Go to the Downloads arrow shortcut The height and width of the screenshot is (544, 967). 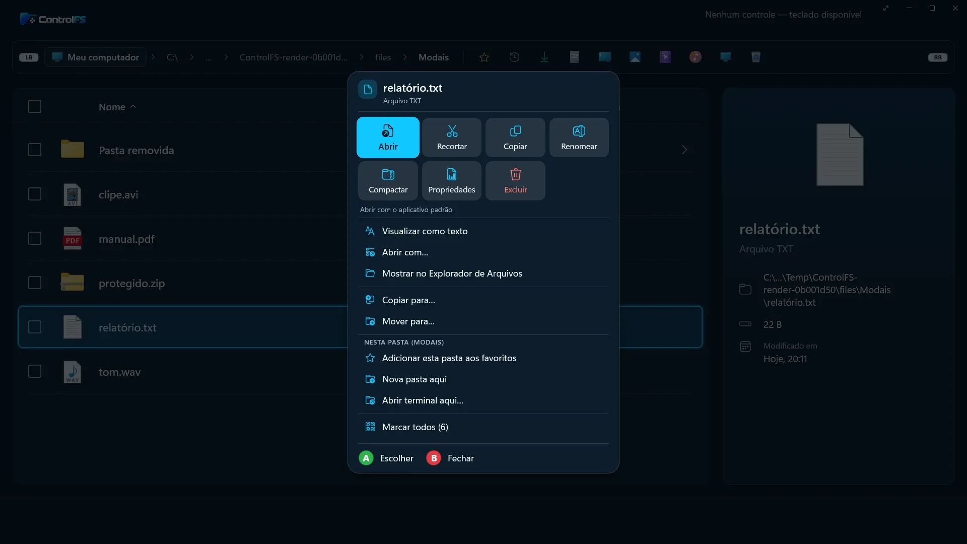coord(544,57)
